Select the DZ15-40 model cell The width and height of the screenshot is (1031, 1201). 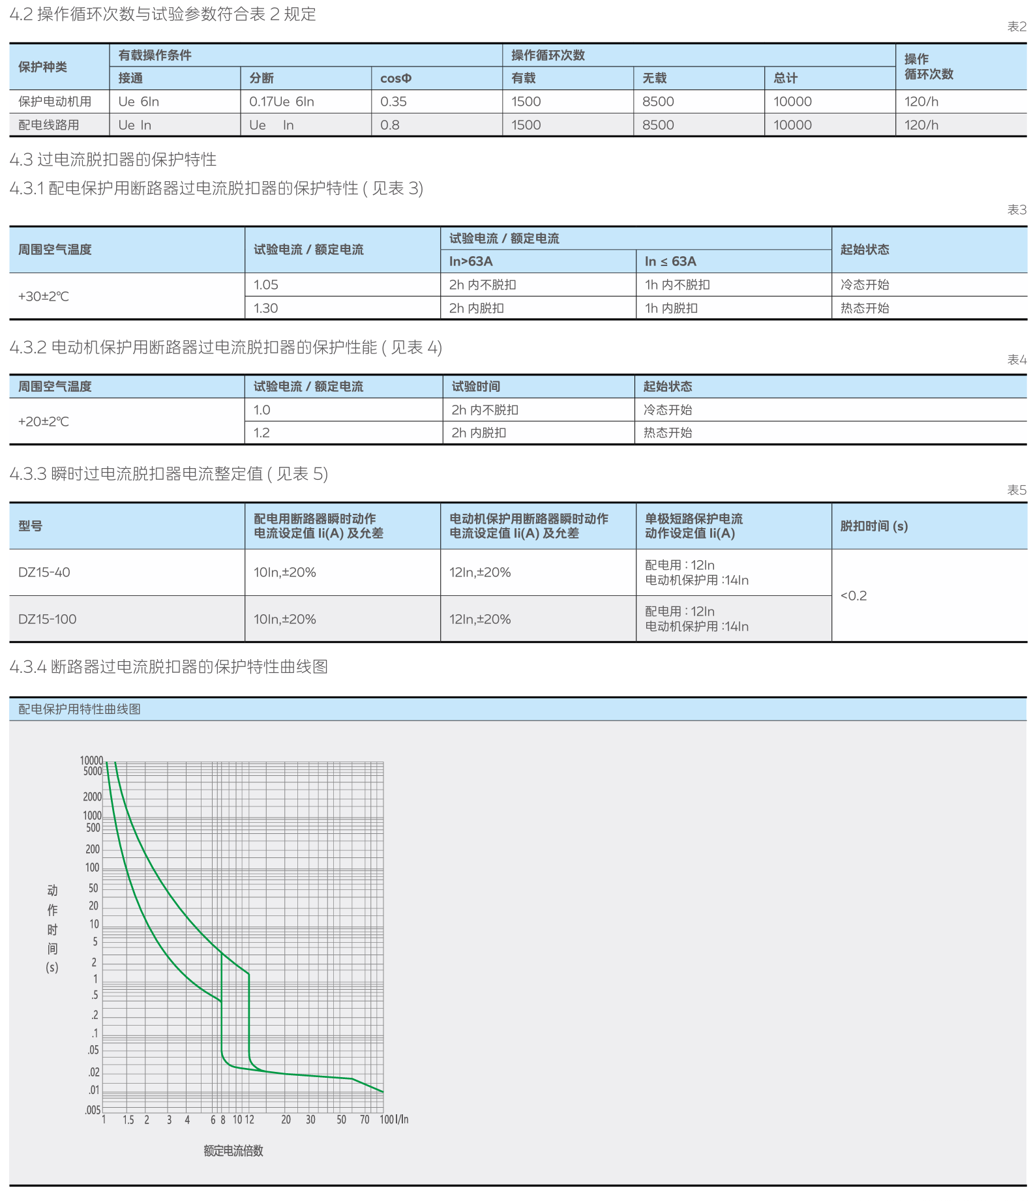click(44, 572)
